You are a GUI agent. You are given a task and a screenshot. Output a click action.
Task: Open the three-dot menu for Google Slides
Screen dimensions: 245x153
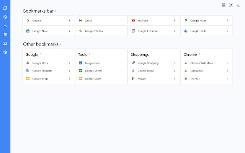(122, 78)
